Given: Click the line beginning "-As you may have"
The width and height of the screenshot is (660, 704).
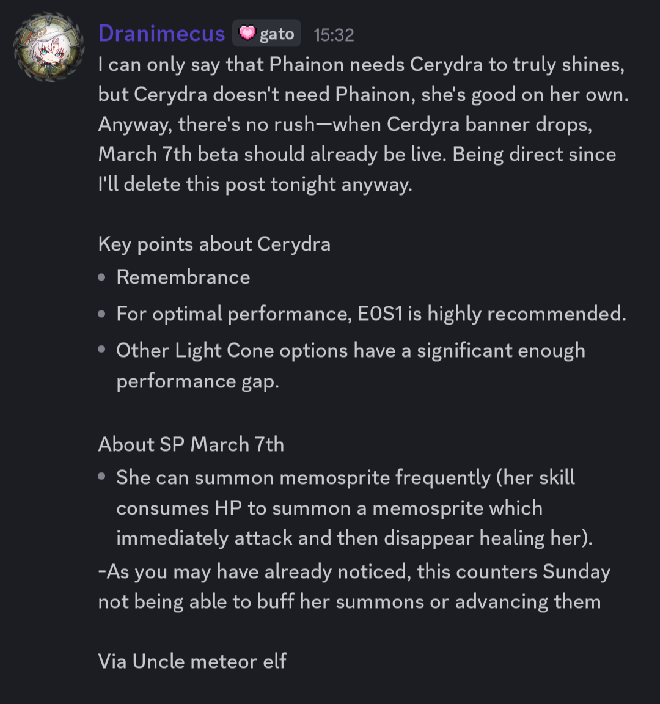Looking at the screenshot, I should 354,572.
